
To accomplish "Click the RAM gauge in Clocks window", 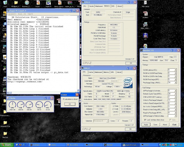I will (x=29, y=105).
